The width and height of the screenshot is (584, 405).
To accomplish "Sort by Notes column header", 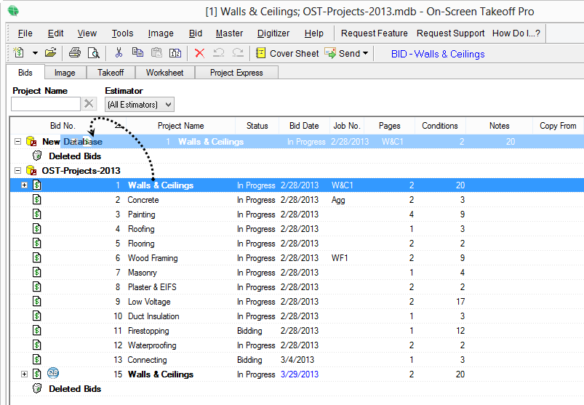I will (499, 126).
